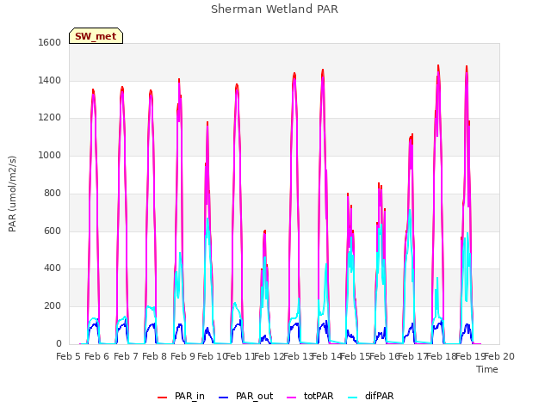Click the Feb 10 cyan difPAR peak
Viewport: 551px width, 413px height.
tap(208, 219)
